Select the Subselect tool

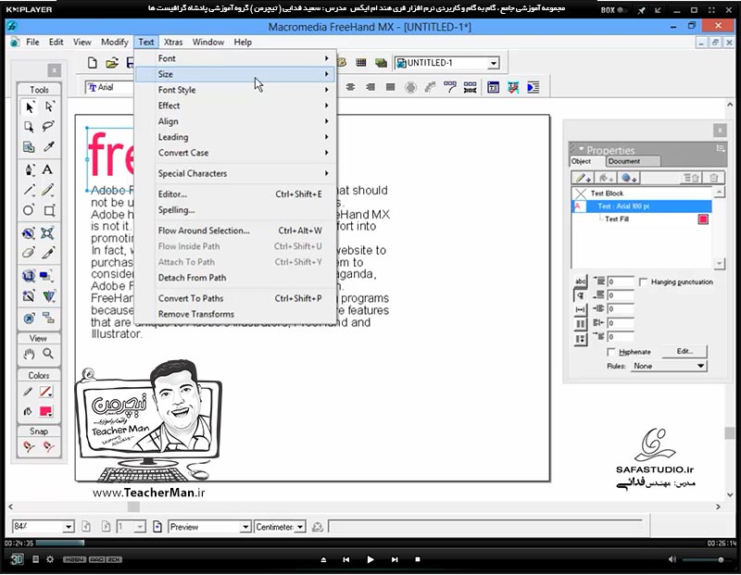49,107
